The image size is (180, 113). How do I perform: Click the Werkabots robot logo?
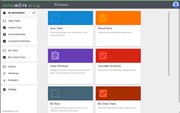coord(20,5)
